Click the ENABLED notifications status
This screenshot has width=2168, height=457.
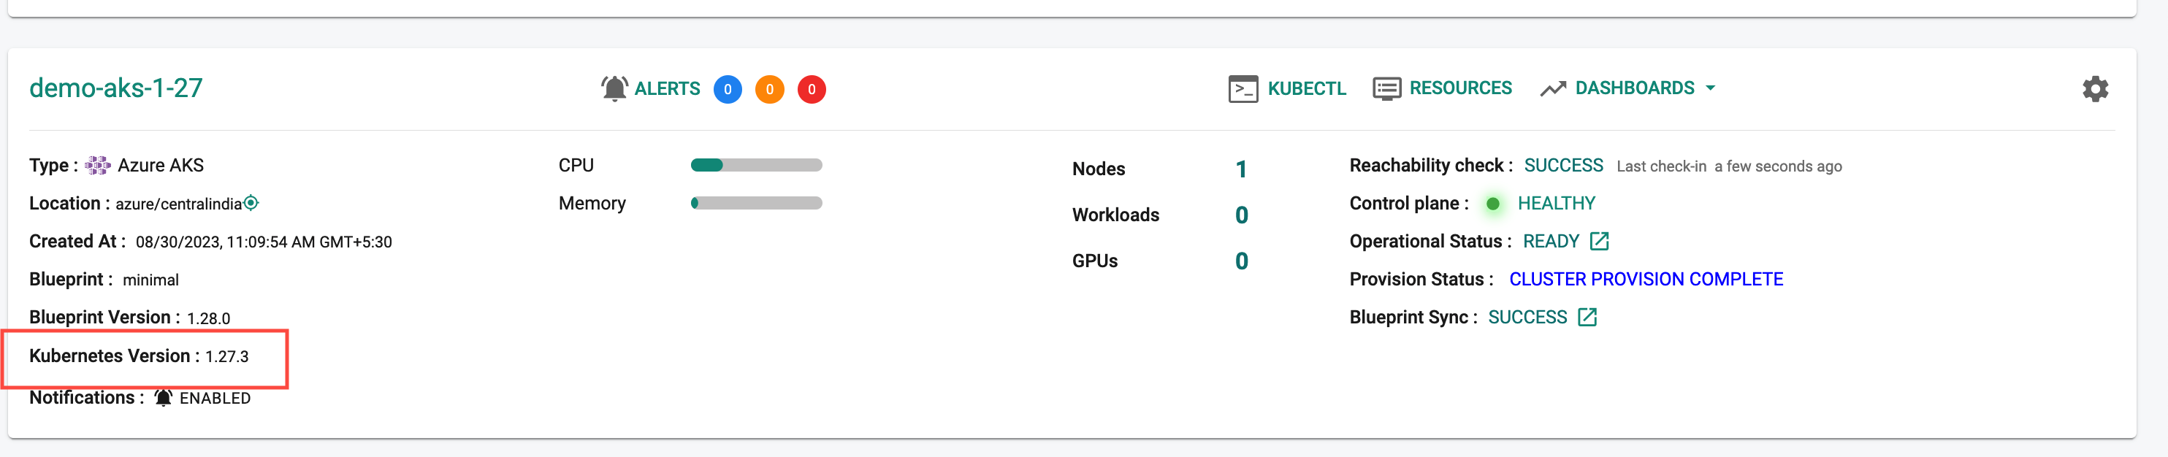click(215, 398)
